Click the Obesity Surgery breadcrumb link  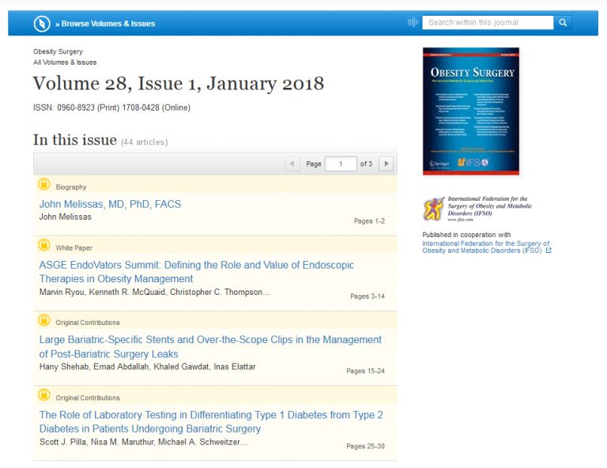tap(58, 51)
